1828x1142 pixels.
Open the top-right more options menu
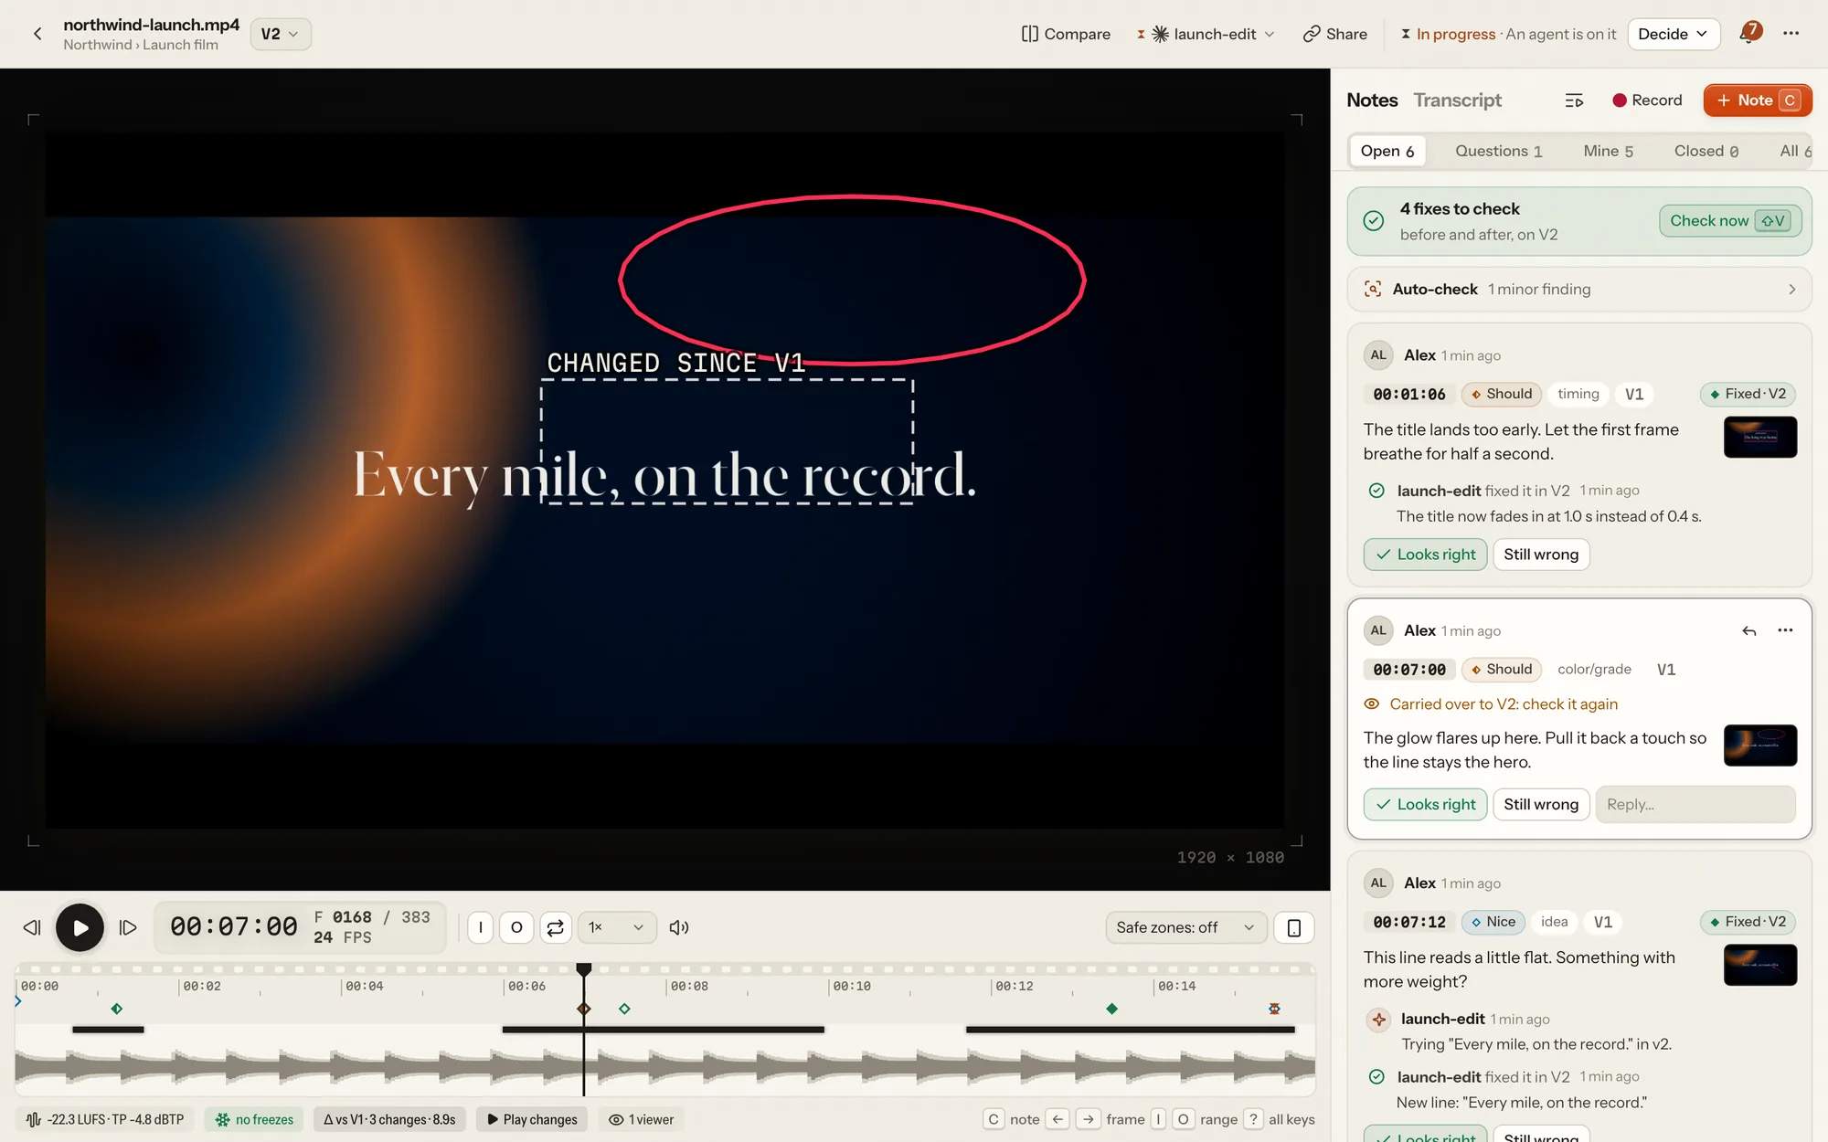pos(1791,34)
